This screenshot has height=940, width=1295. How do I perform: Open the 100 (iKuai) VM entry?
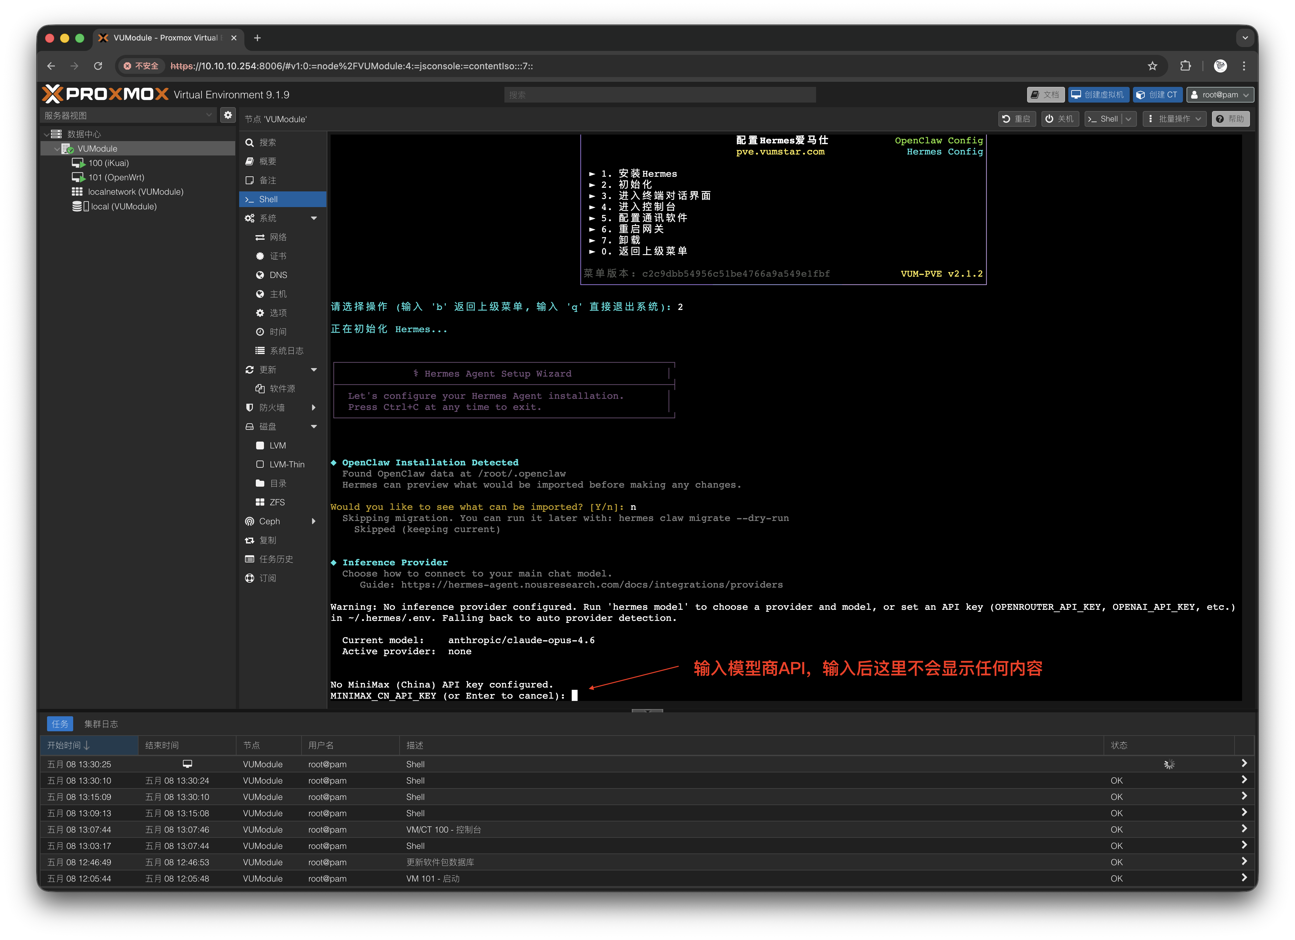108,163
